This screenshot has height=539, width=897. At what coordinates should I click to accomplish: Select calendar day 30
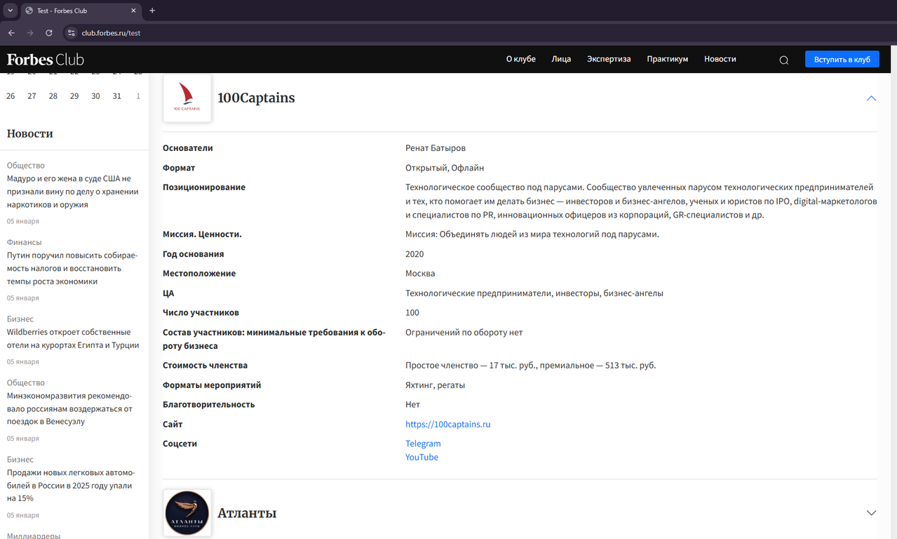[x=95, y=96]
